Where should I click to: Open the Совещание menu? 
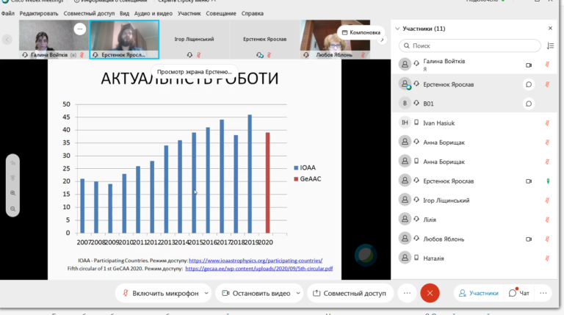coord(221,13)
